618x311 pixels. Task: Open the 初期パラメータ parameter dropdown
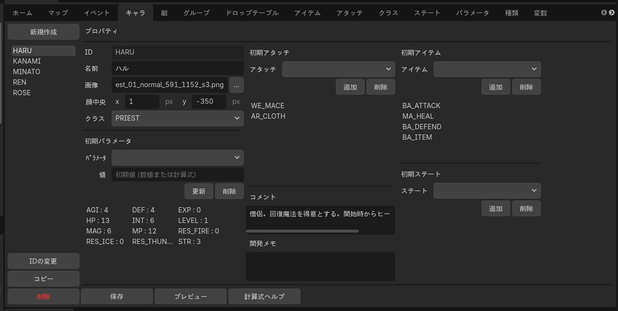pos(178,157)
